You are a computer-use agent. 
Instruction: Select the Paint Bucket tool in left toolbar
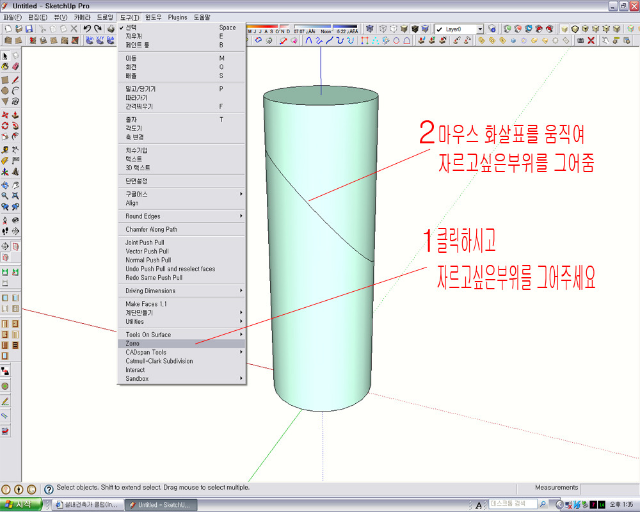pyautogui.click(x=5, y=67)
